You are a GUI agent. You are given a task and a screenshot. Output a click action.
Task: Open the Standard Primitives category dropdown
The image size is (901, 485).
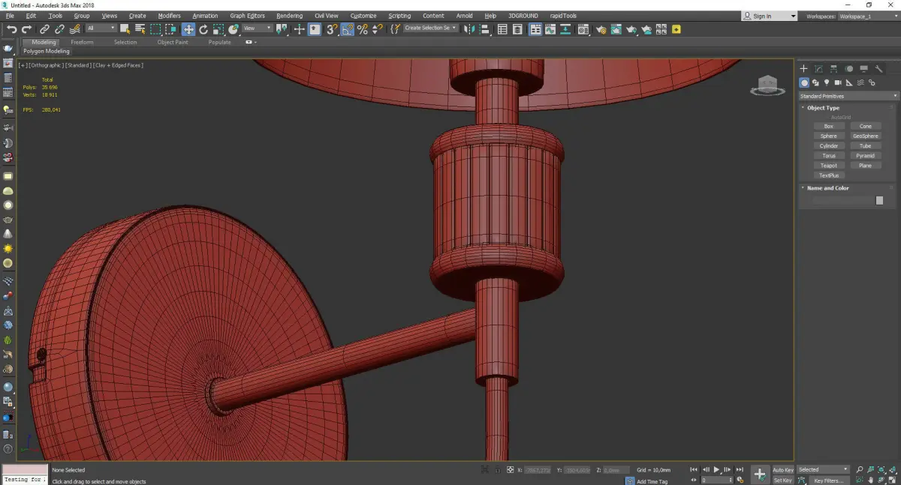[x=848, y=96]
